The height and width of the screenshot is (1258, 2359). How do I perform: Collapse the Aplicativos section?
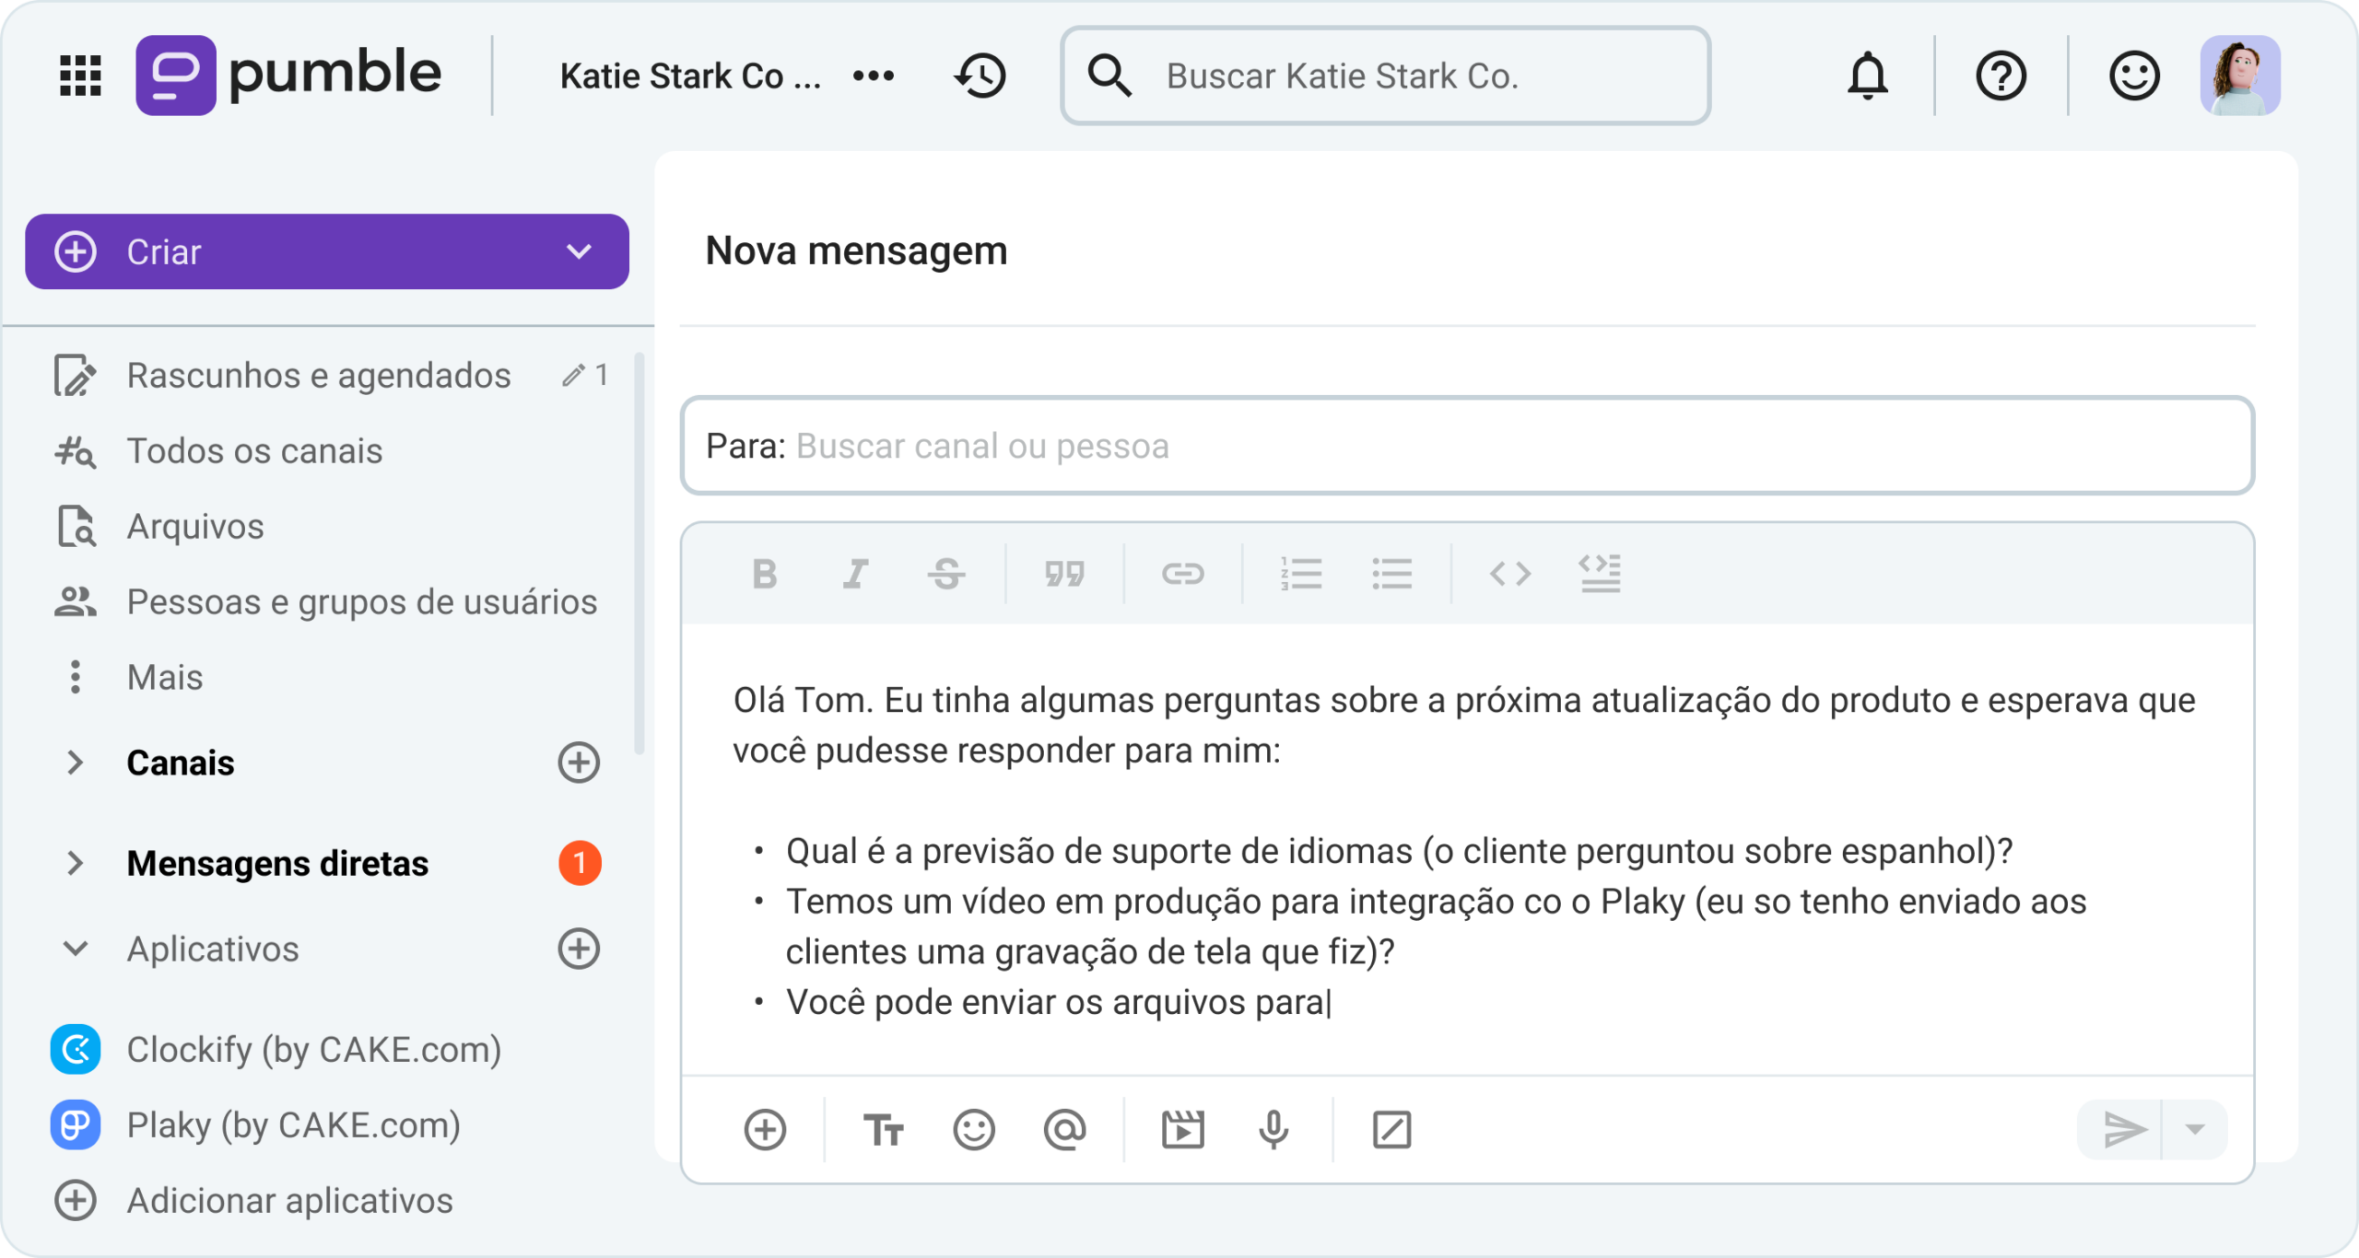76,949
